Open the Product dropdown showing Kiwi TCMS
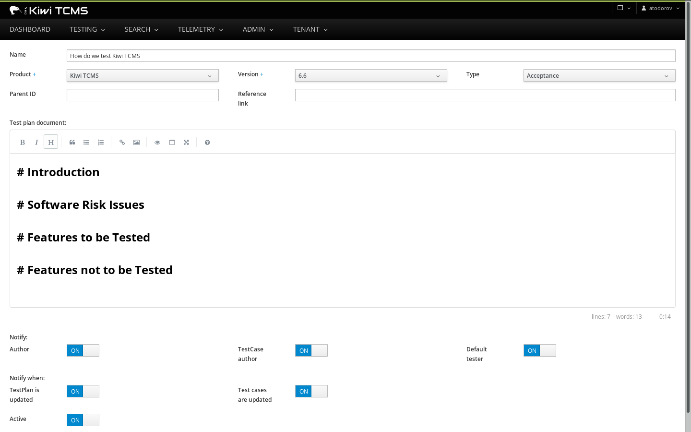This screenshot has width=691, height=432. tap(143, 75)
